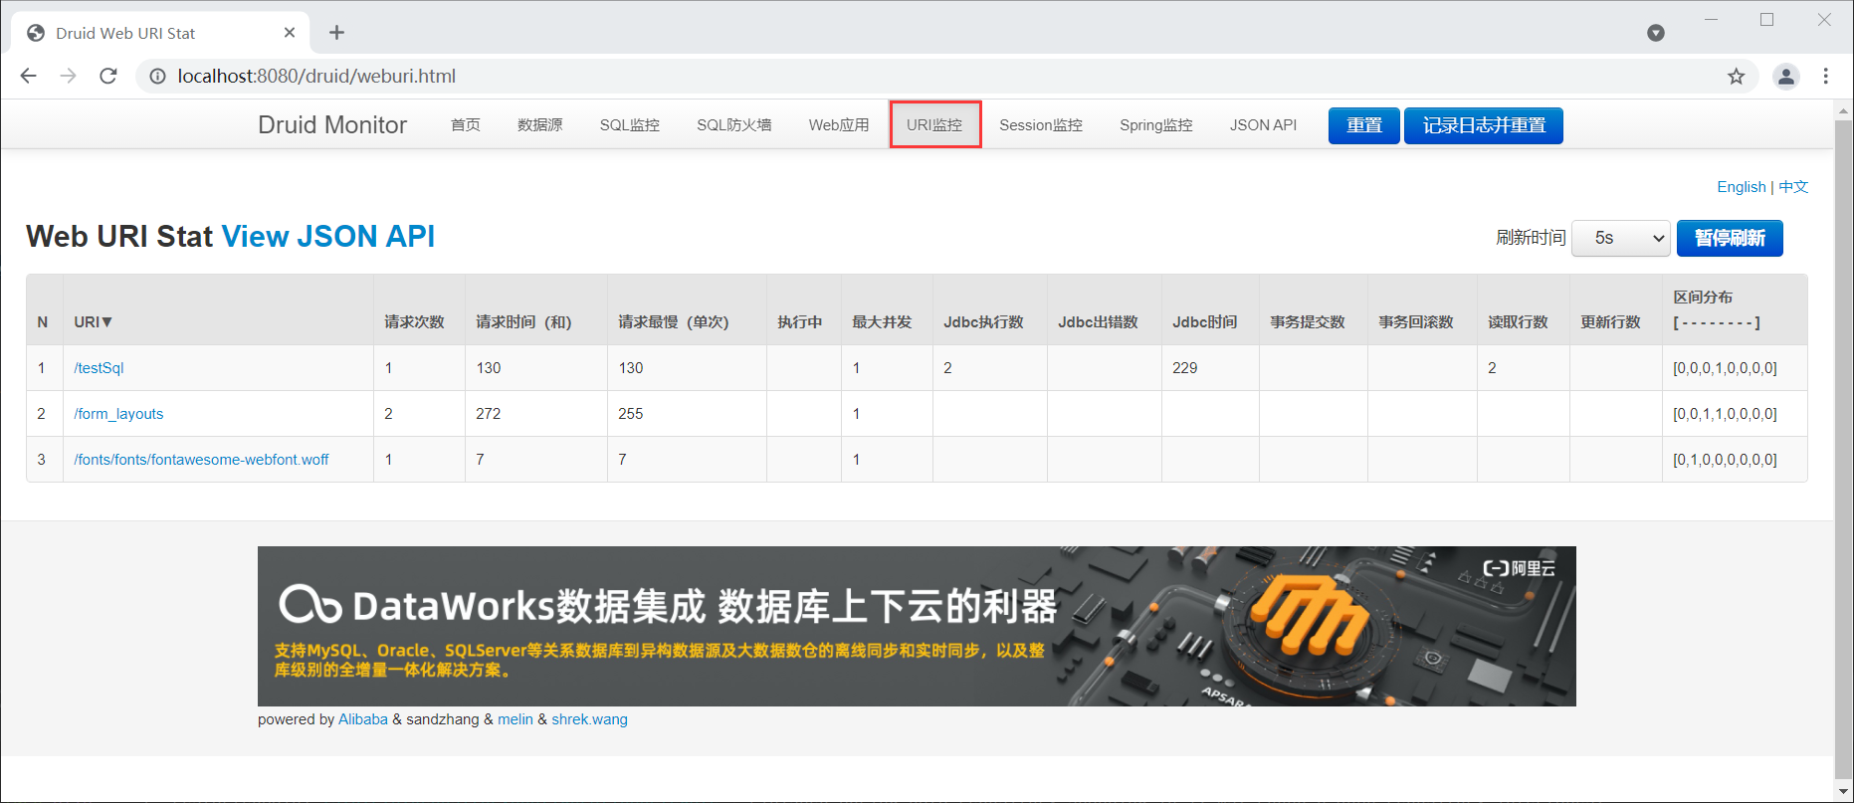This screenshot has width=1854, height=803.
Task: Bookmark this page with the star icon
Action: coord(1736,77)
